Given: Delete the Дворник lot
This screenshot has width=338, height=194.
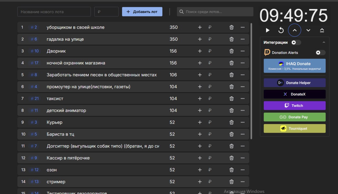Looking at the screenshot, I should (232, 51).
